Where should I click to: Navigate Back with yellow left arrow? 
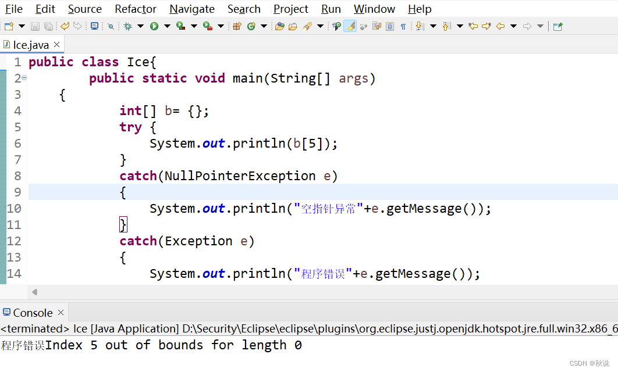[x=500, y=26]
